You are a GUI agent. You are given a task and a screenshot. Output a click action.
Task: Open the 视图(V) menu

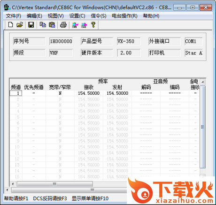coord(56,16)
